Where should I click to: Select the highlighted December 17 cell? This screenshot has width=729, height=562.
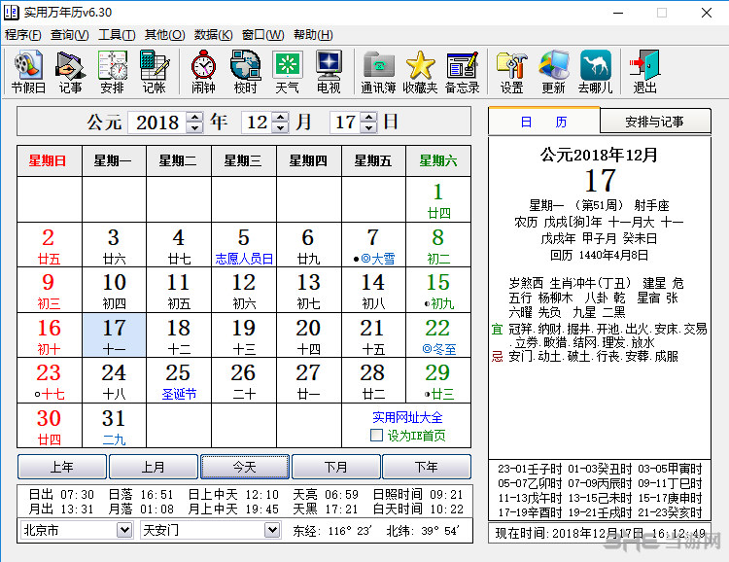click(x=115, y=335)
